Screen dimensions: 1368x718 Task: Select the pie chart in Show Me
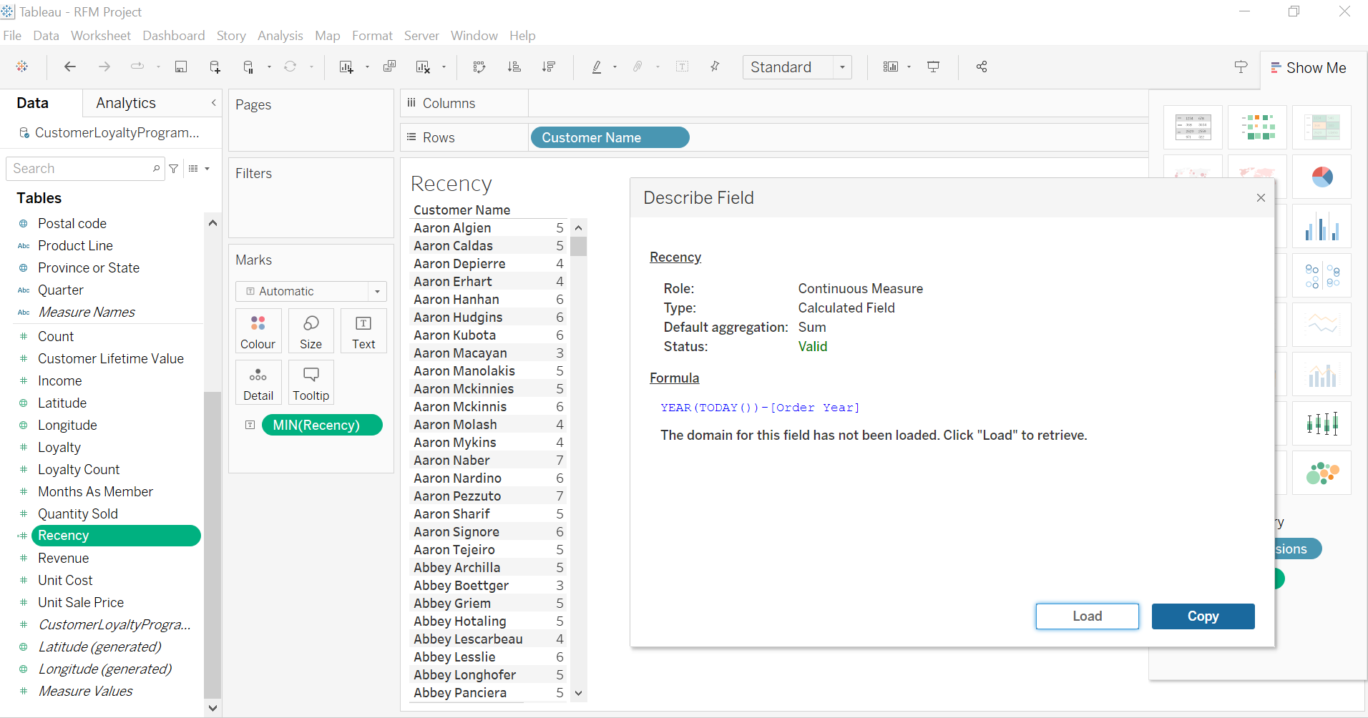(1322, 176)
